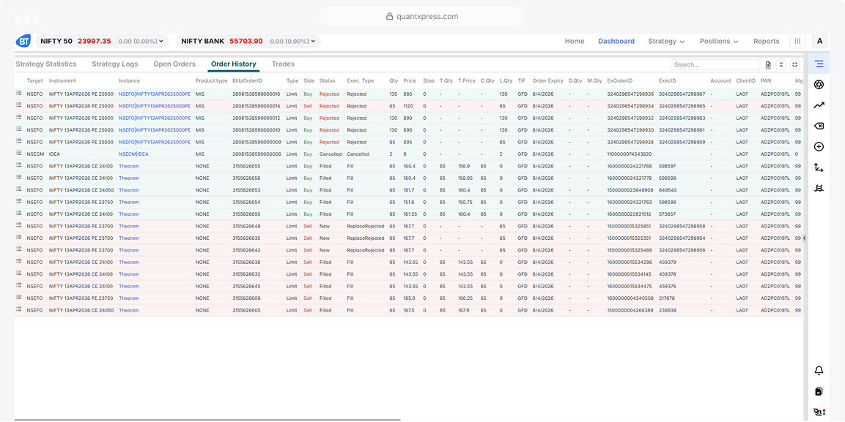Click ExOrderID 1100000074543820 cell

point(630,154)
